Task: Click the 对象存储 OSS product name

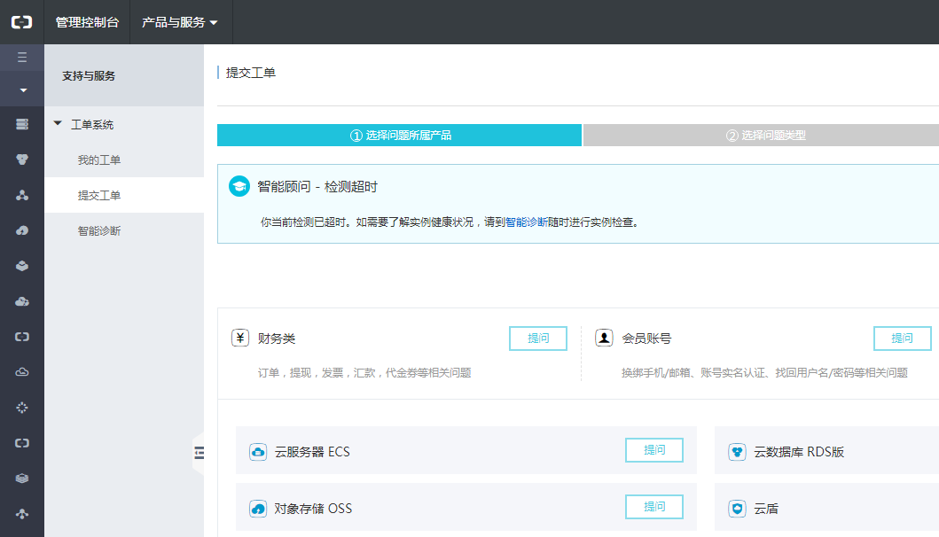Action: pos(313,509)
